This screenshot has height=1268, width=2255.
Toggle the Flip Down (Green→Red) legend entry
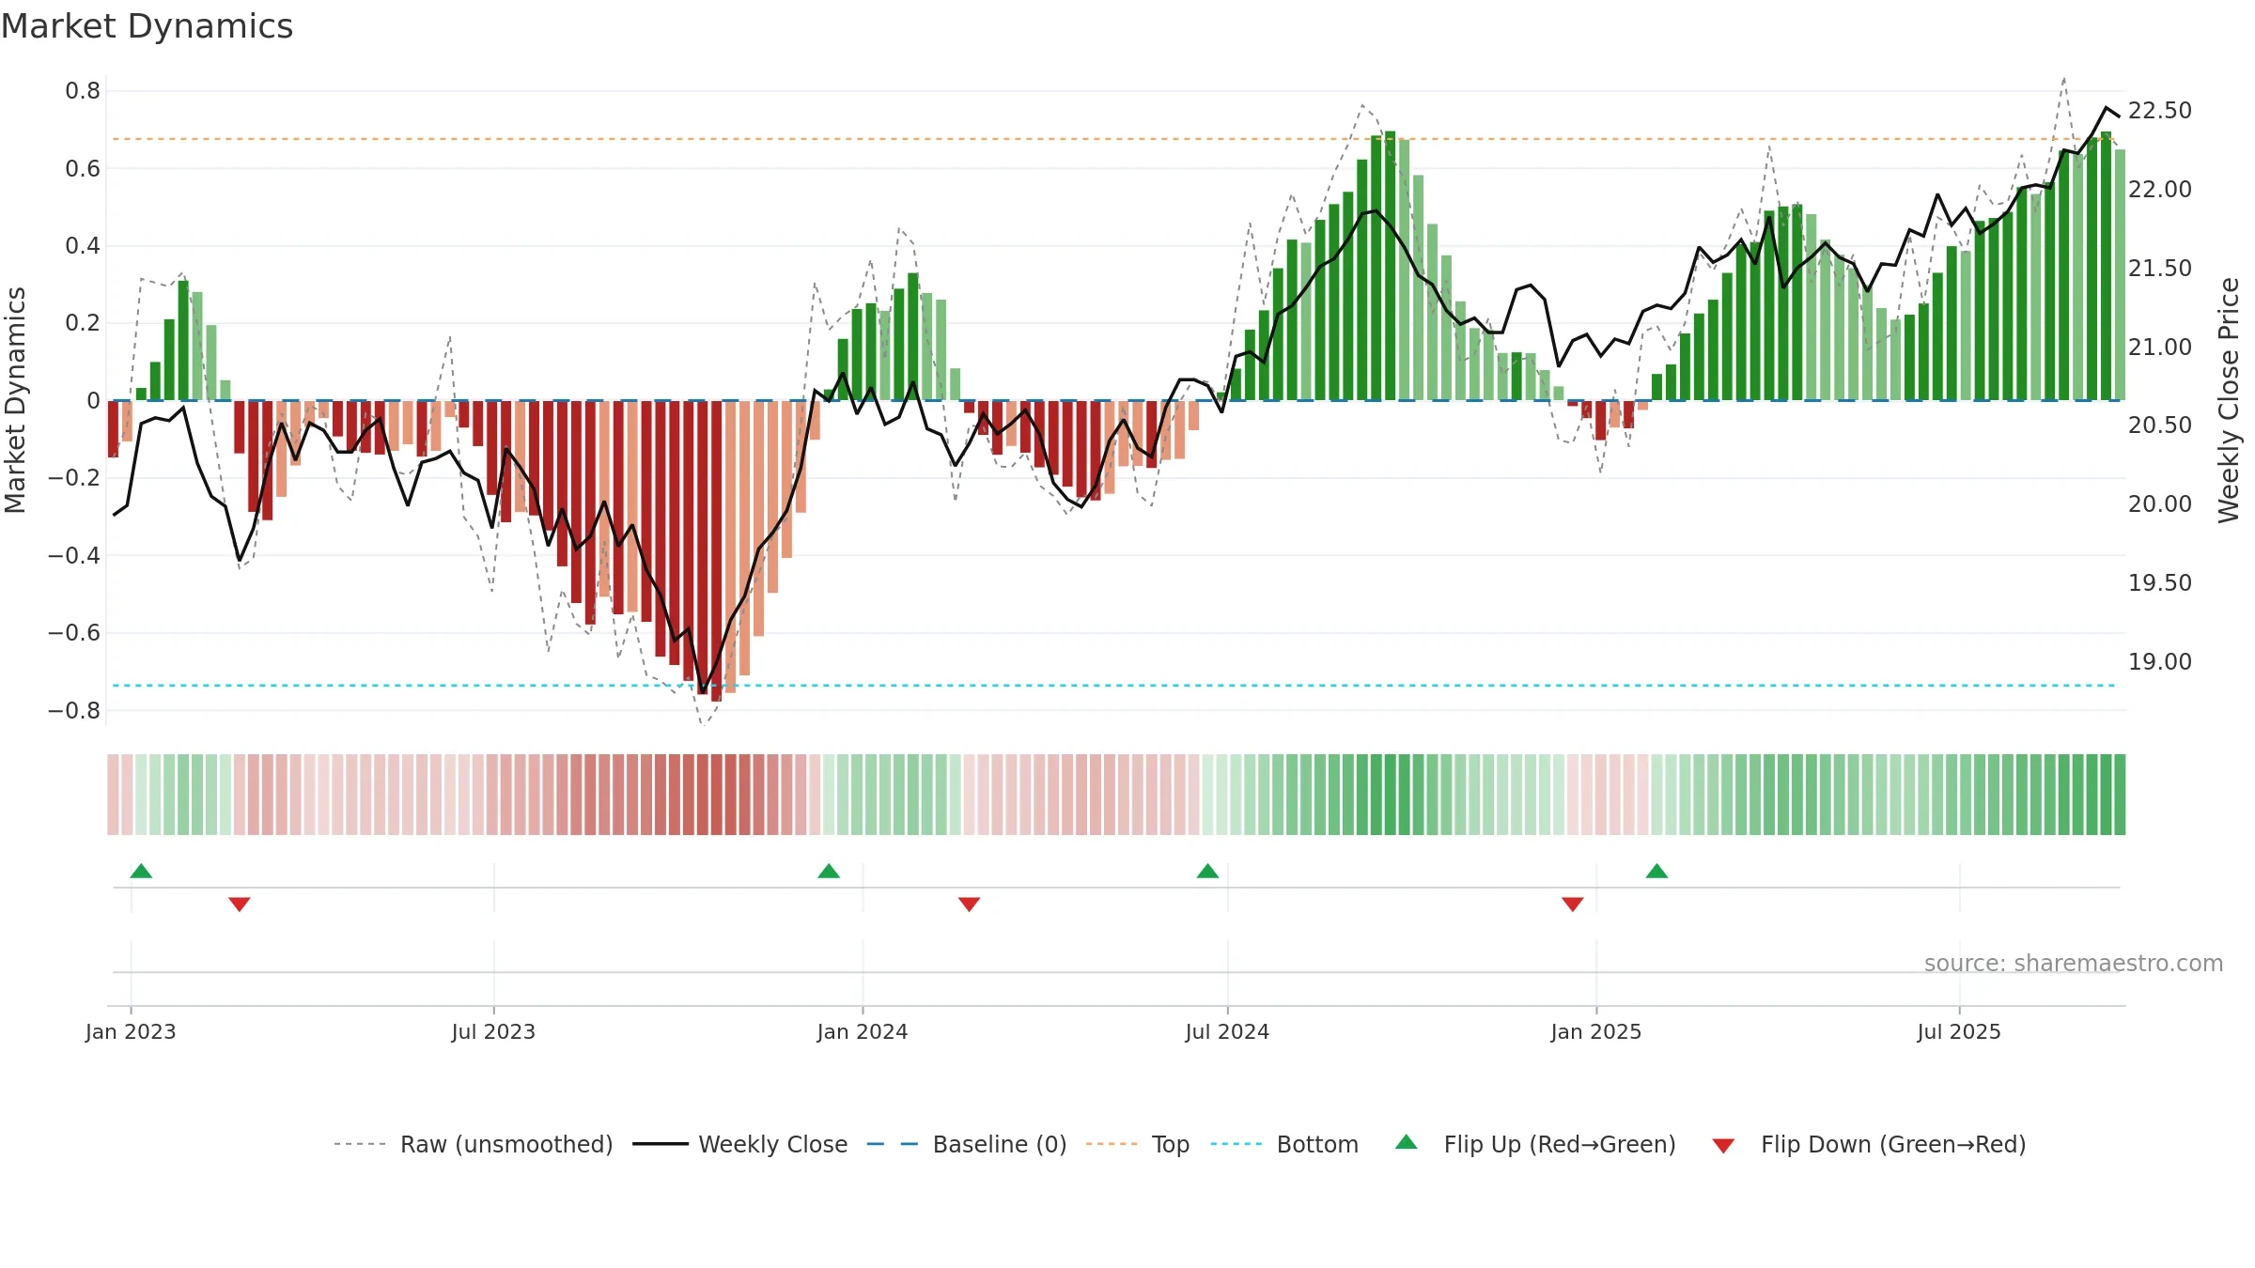[1869, 1144]
